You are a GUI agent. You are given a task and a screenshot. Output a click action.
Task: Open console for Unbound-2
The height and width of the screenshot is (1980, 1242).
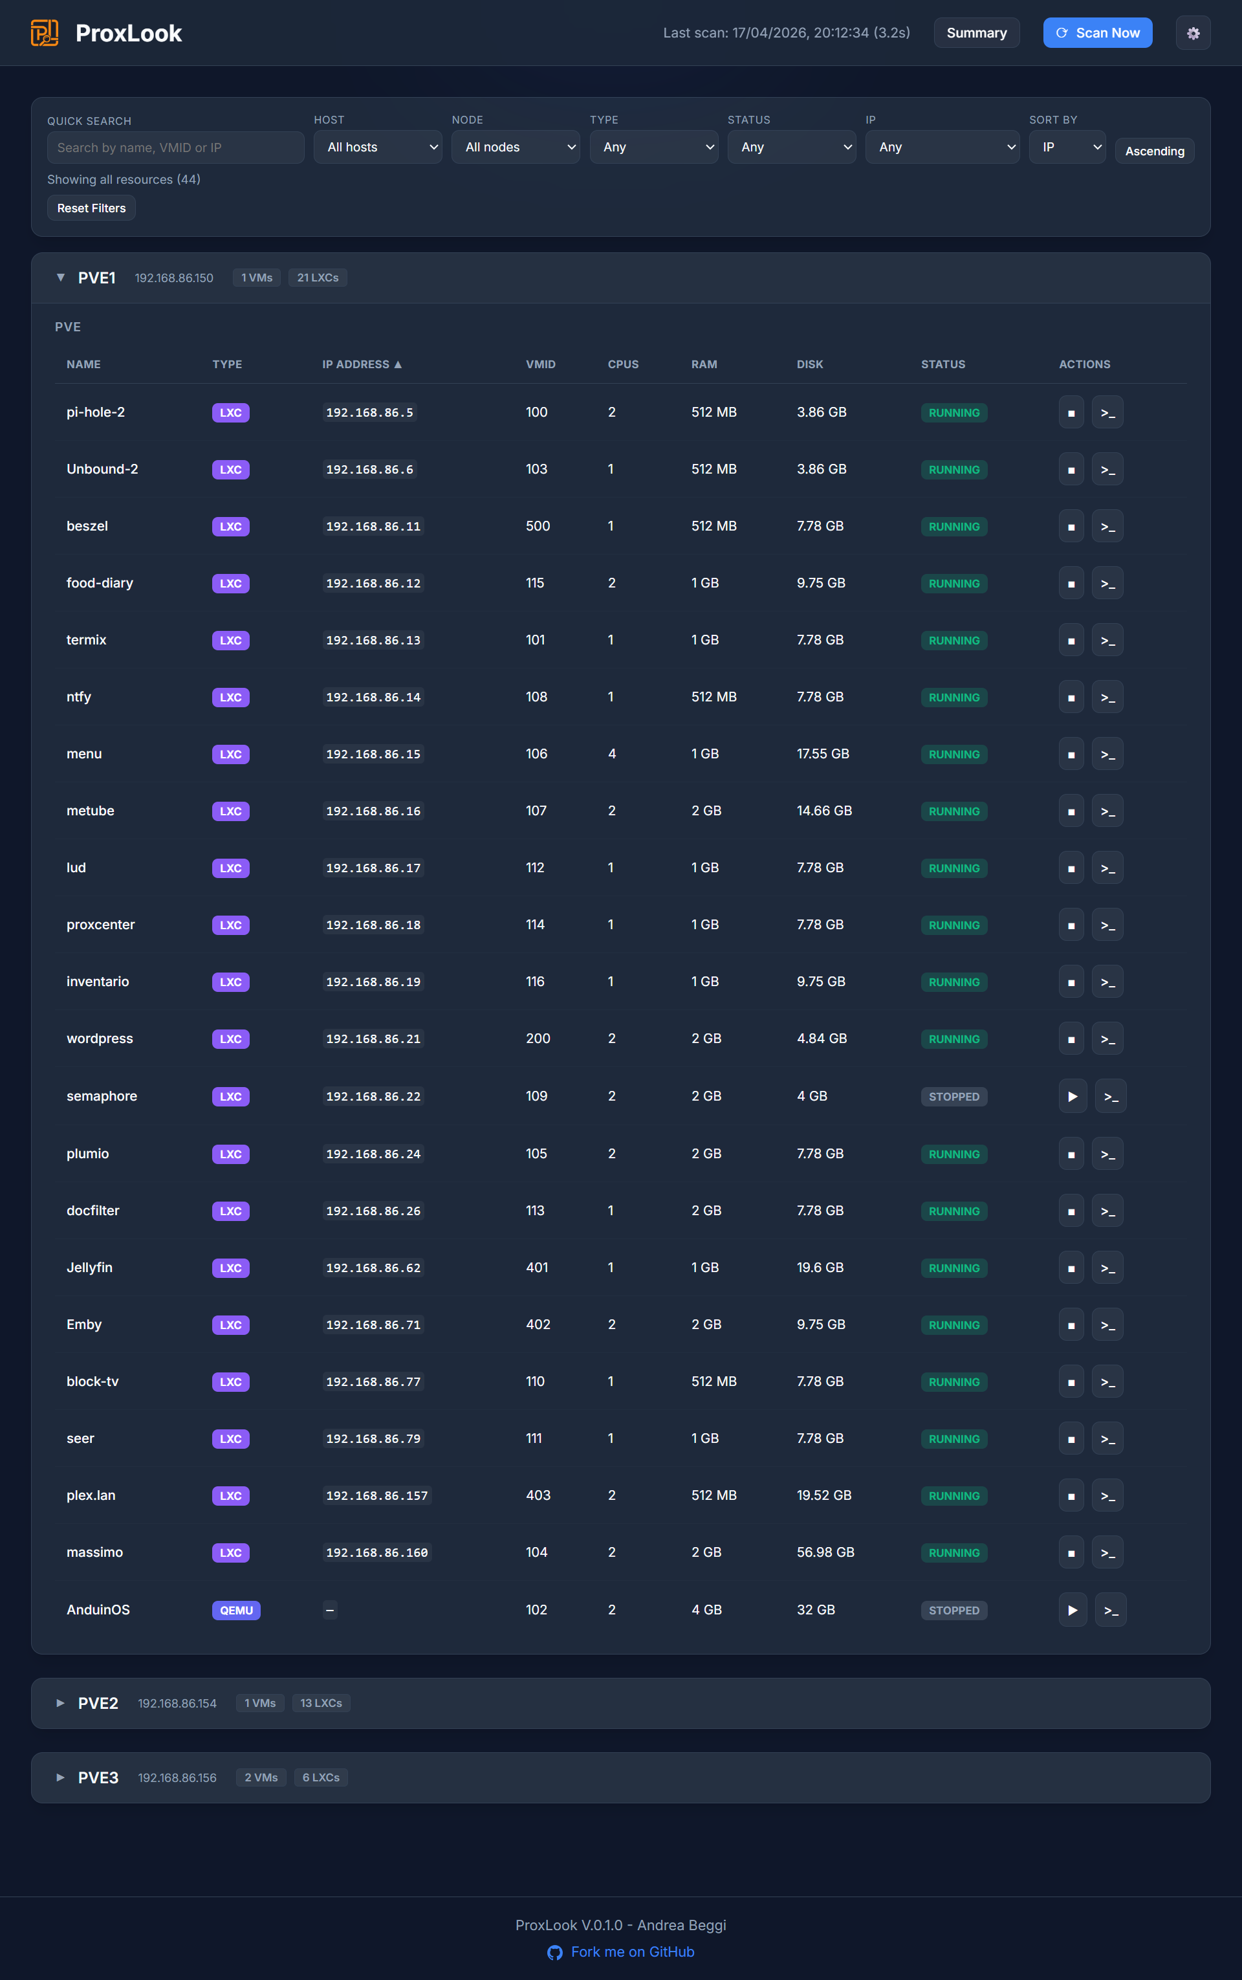tap(1107, 470)
